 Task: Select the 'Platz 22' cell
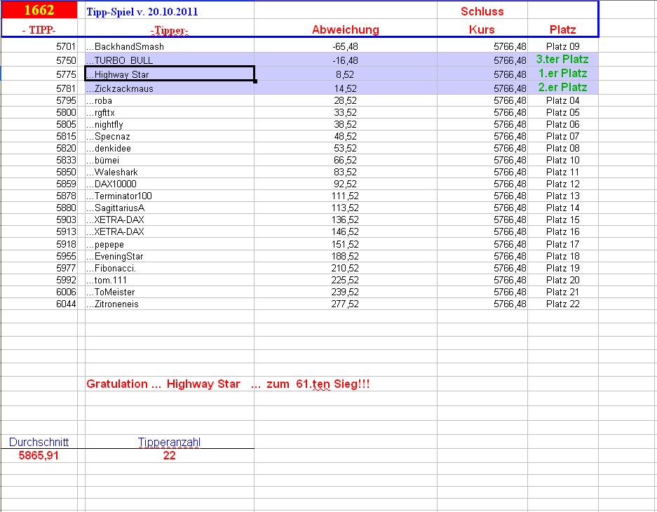tap(563, 304)
